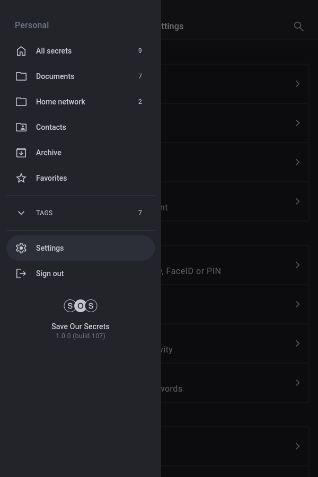The height and width of the screenshot is (477, 318).
Task: Open the All secrets menu item
Action: (54, 51)
